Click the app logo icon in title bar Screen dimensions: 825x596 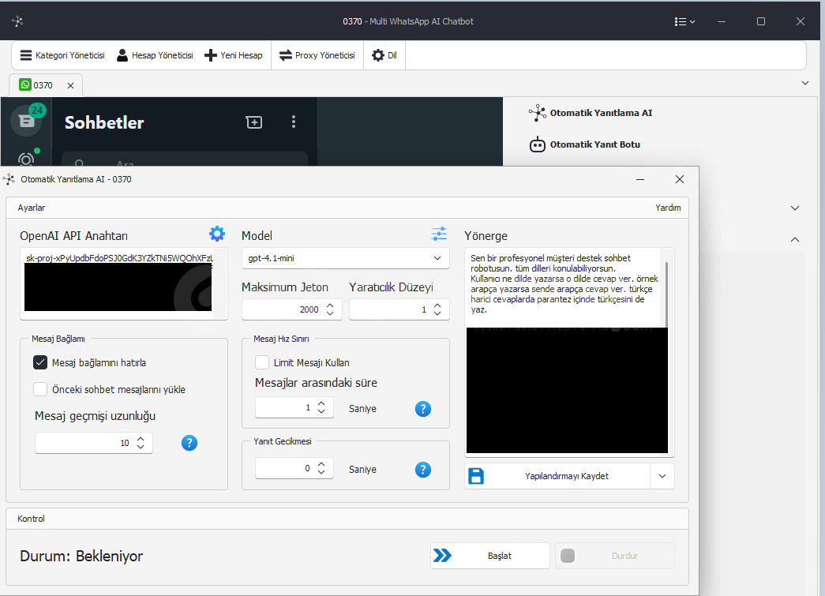[17, 21]
